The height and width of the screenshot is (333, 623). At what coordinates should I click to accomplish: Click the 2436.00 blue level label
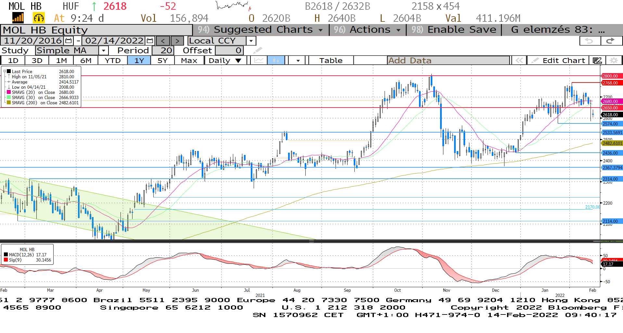pos(612,153)
